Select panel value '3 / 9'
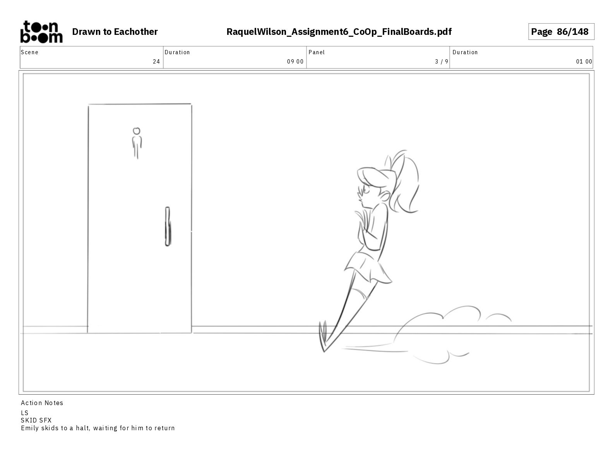This screenshot has height=474, width=613. 442,62
